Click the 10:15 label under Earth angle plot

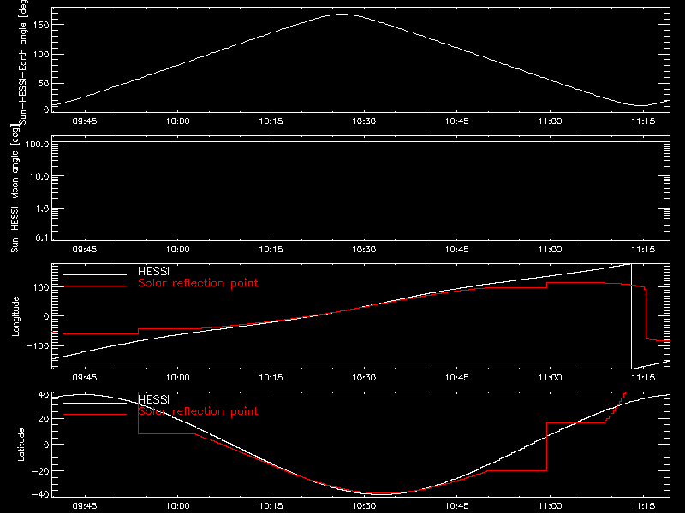click(271, 121)
